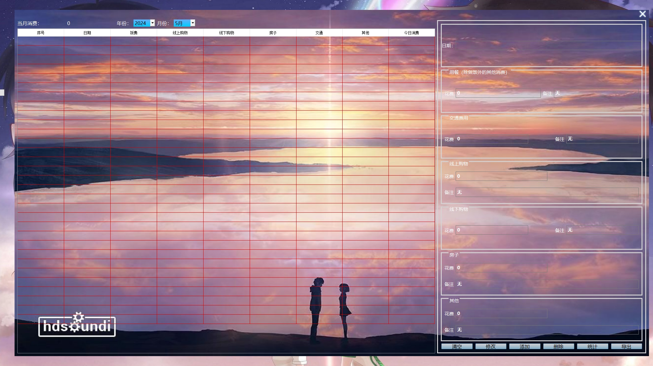The height and width of the screenshot is (366, 653).
Task: Focus the 房子 备注 remark field
Action: click(x=547, y=284)
